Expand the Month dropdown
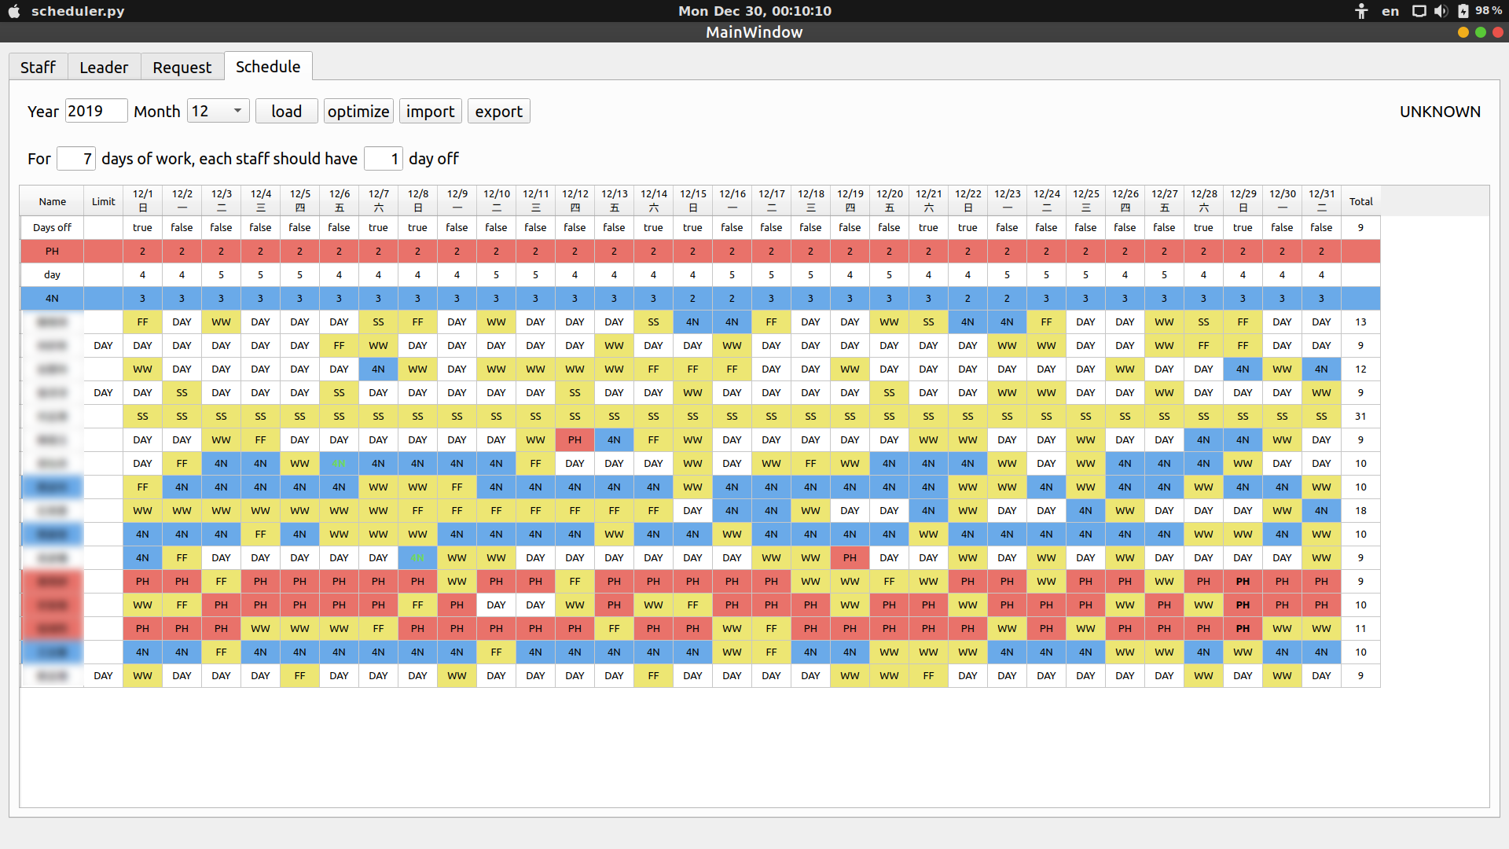1509x849 pixels. pyautogui.click(x=218, y=111)
